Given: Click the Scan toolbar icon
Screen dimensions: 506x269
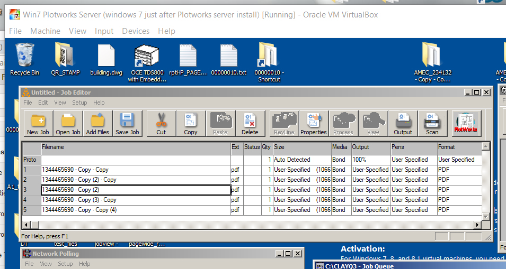Looking at the screenshot, I should point(432,124).
